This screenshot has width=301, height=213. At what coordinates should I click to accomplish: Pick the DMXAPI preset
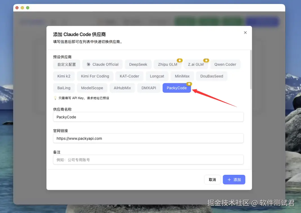tap(149, 88)
